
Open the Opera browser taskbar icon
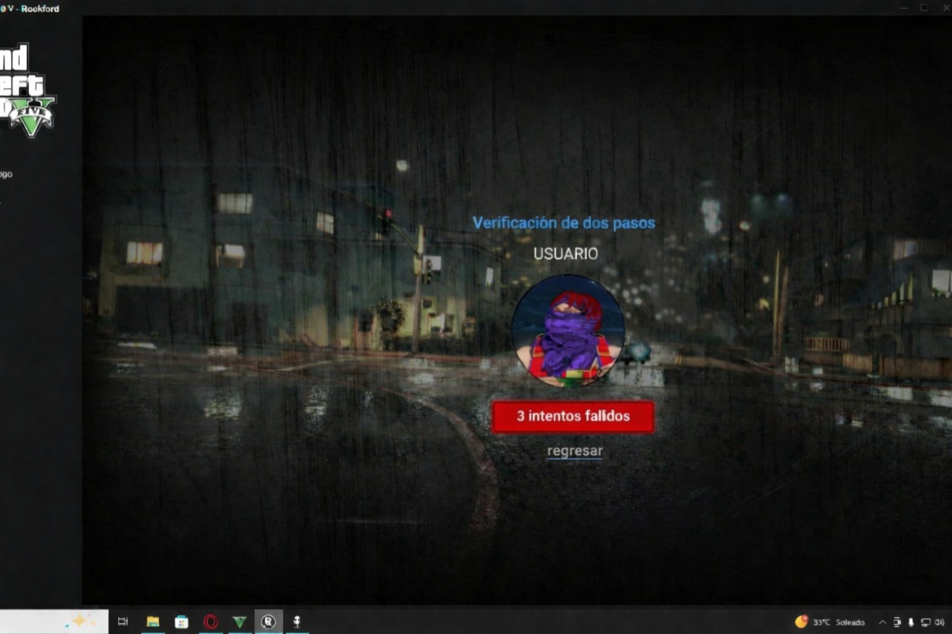pos(211,622)
